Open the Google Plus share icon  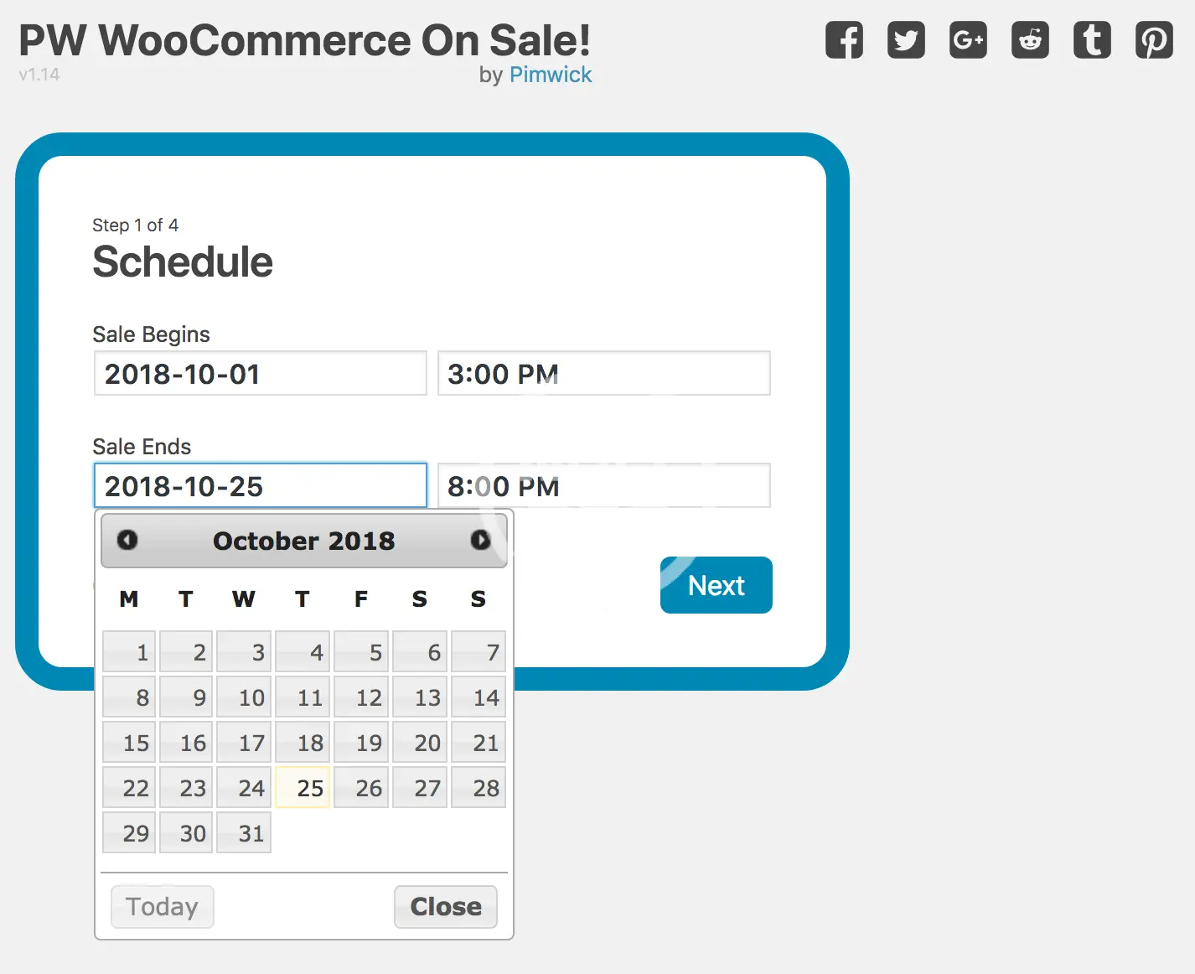968,40
